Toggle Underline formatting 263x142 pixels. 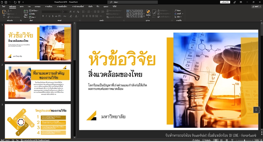(x=49, y=16)
